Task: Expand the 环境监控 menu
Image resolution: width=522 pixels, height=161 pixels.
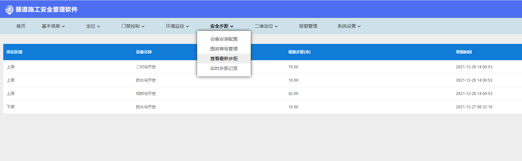Action: [177, 26]
